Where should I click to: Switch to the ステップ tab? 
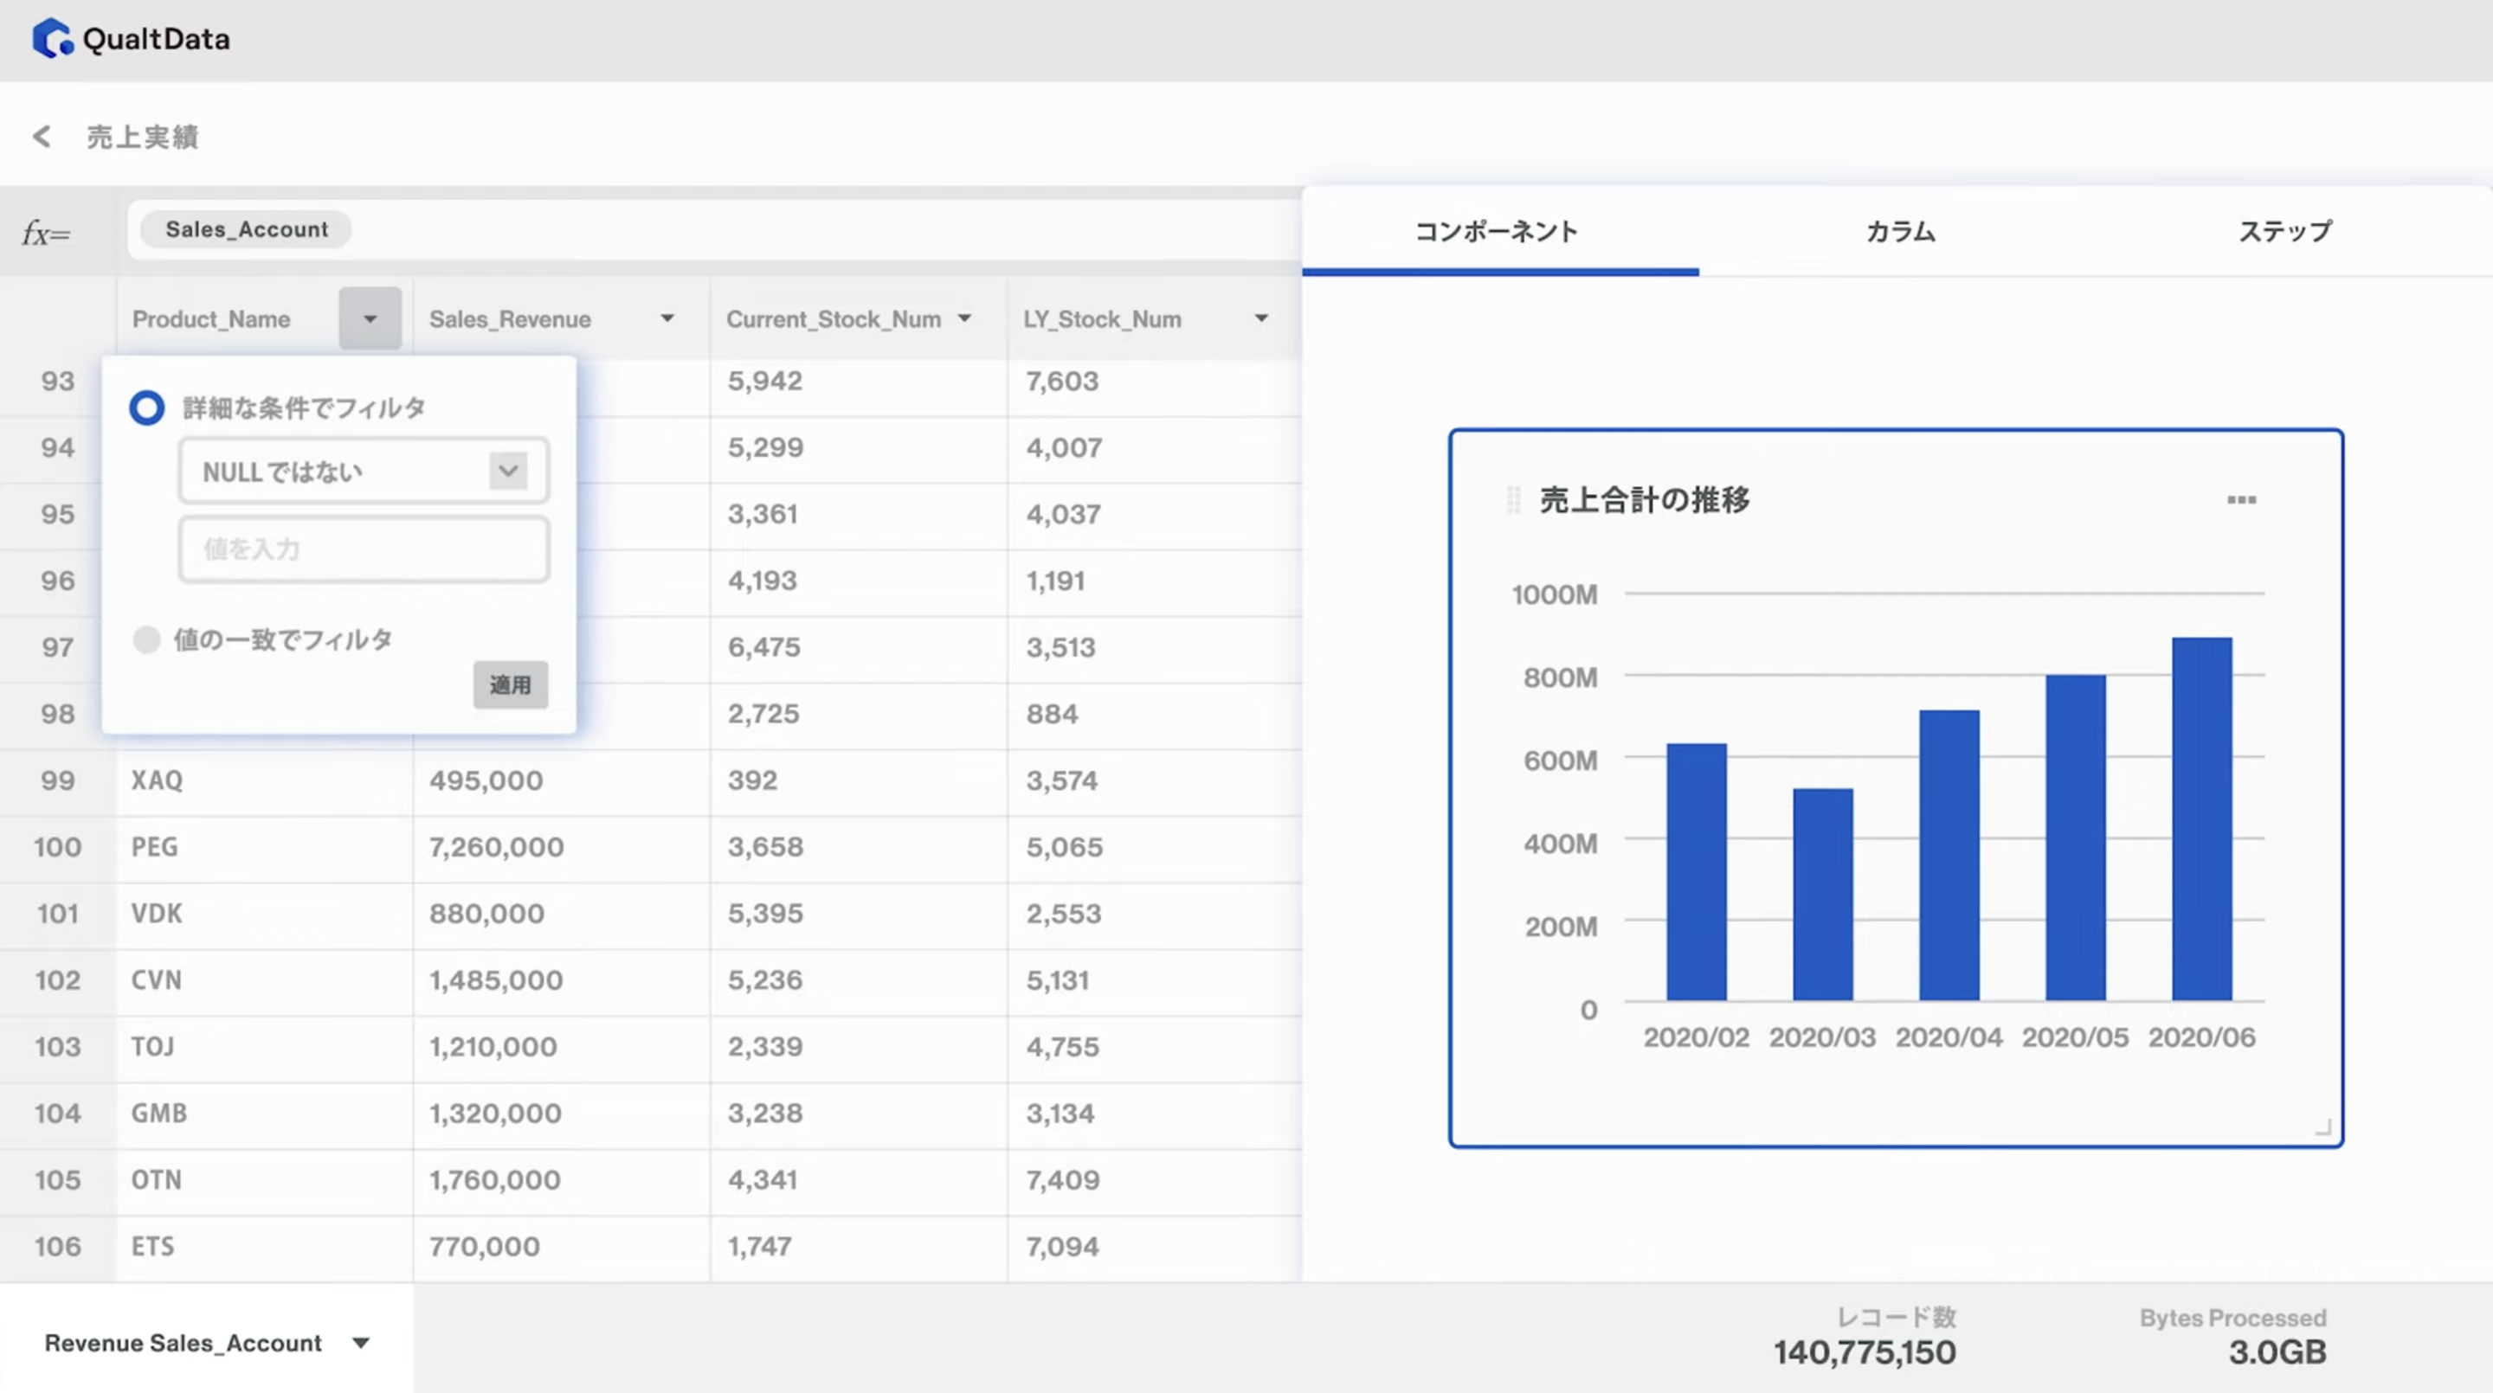pos(2284,232)
